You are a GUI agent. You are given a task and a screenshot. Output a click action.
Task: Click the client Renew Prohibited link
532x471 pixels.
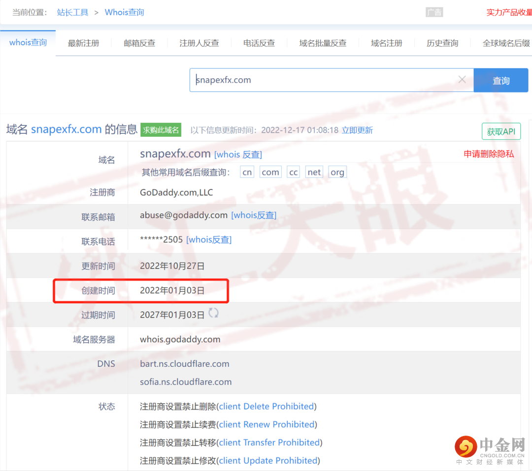click(266, 425)
